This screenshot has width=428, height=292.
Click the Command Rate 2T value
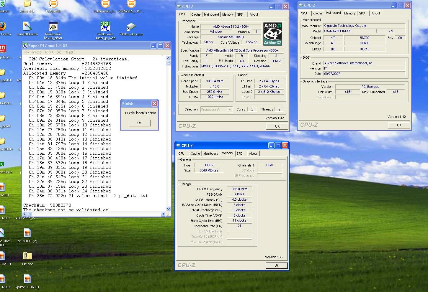[239, 226]
